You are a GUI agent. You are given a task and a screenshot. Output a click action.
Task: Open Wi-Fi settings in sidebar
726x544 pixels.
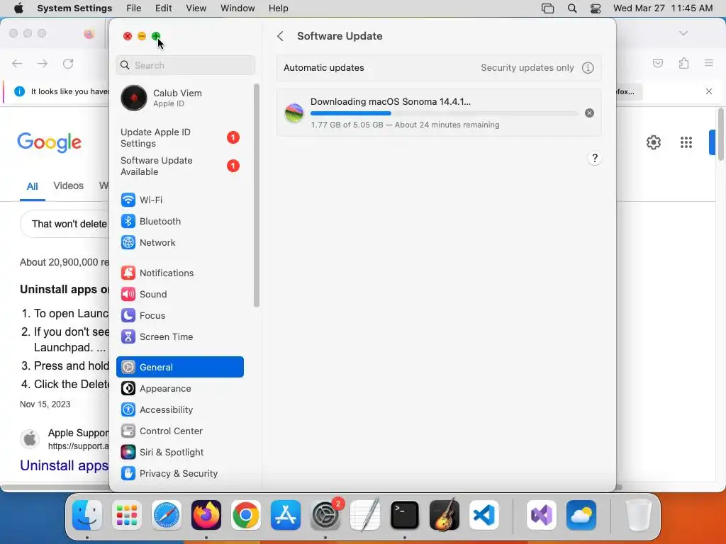(x=179, y=200)
